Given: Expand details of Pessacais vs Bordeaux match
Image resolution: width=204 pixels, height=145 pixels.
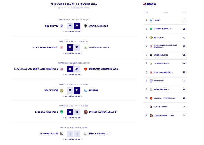Looking at the screenshot, I should point(73,75).
